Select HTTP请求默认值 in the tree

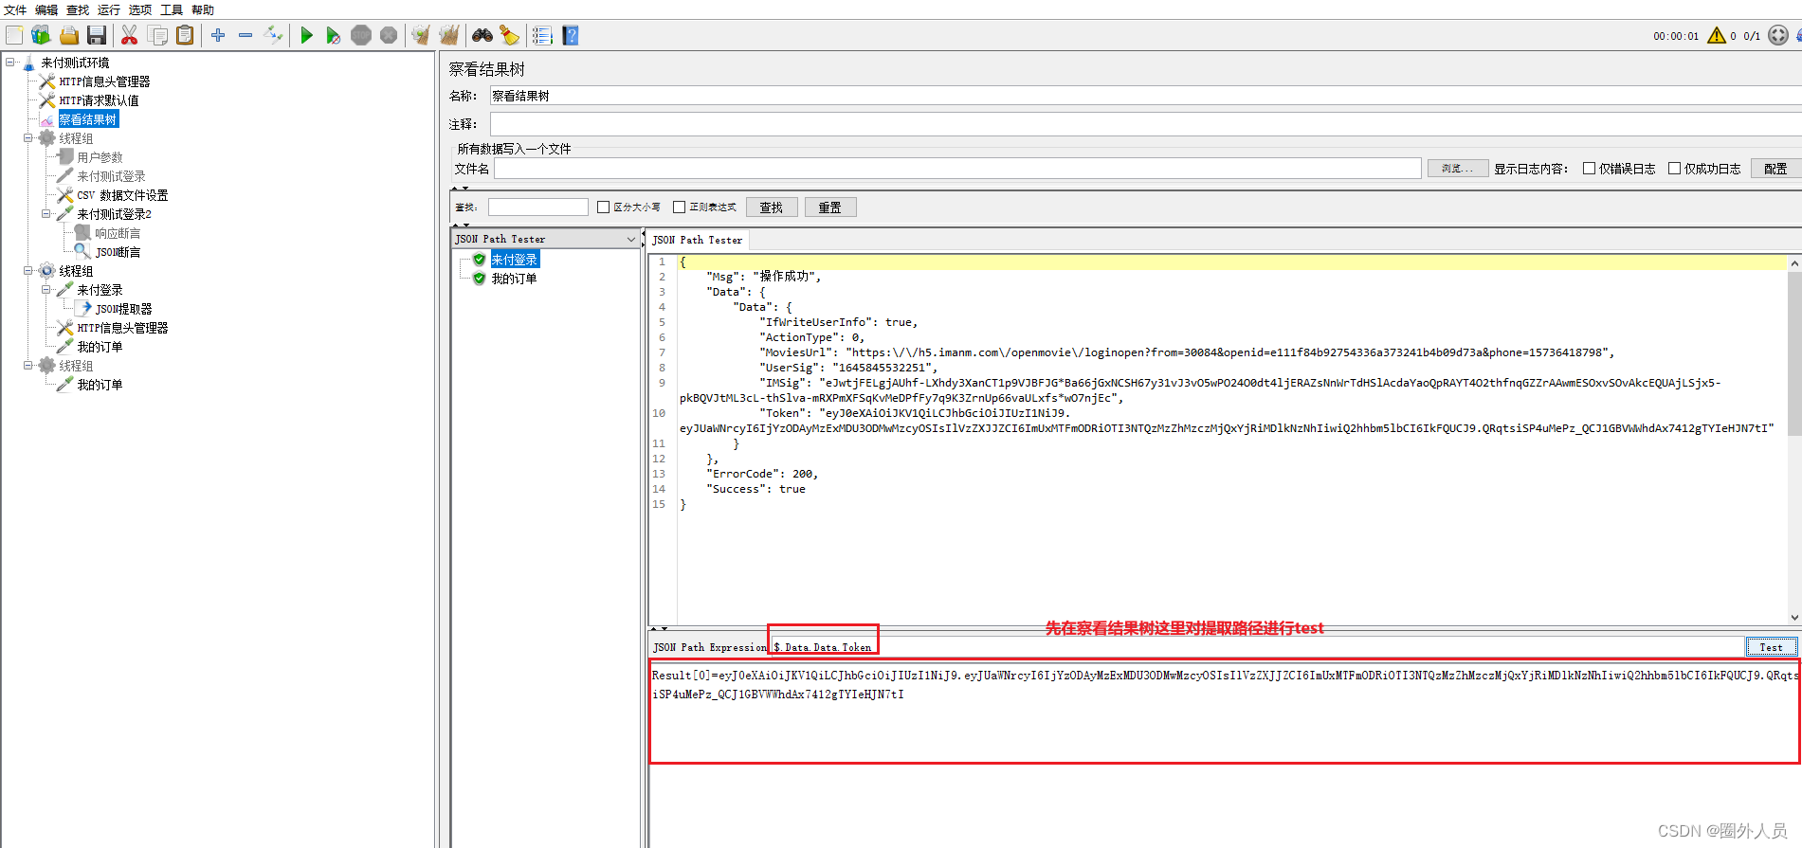pyautogui.click(x=99, y=100)
